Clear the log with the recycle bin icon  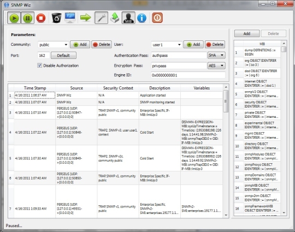56,18
